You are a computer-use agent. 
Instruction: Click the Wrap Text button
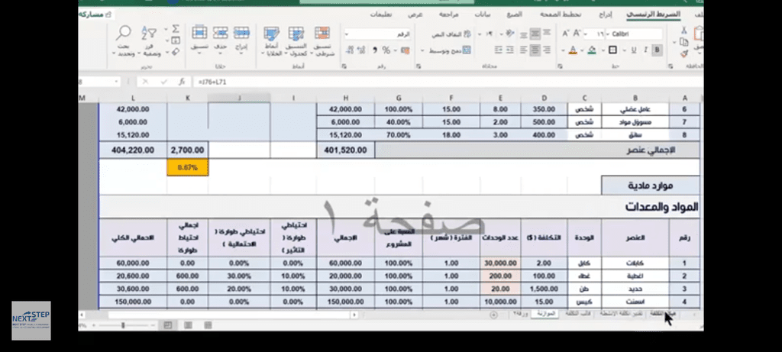(x=451, y=34)
